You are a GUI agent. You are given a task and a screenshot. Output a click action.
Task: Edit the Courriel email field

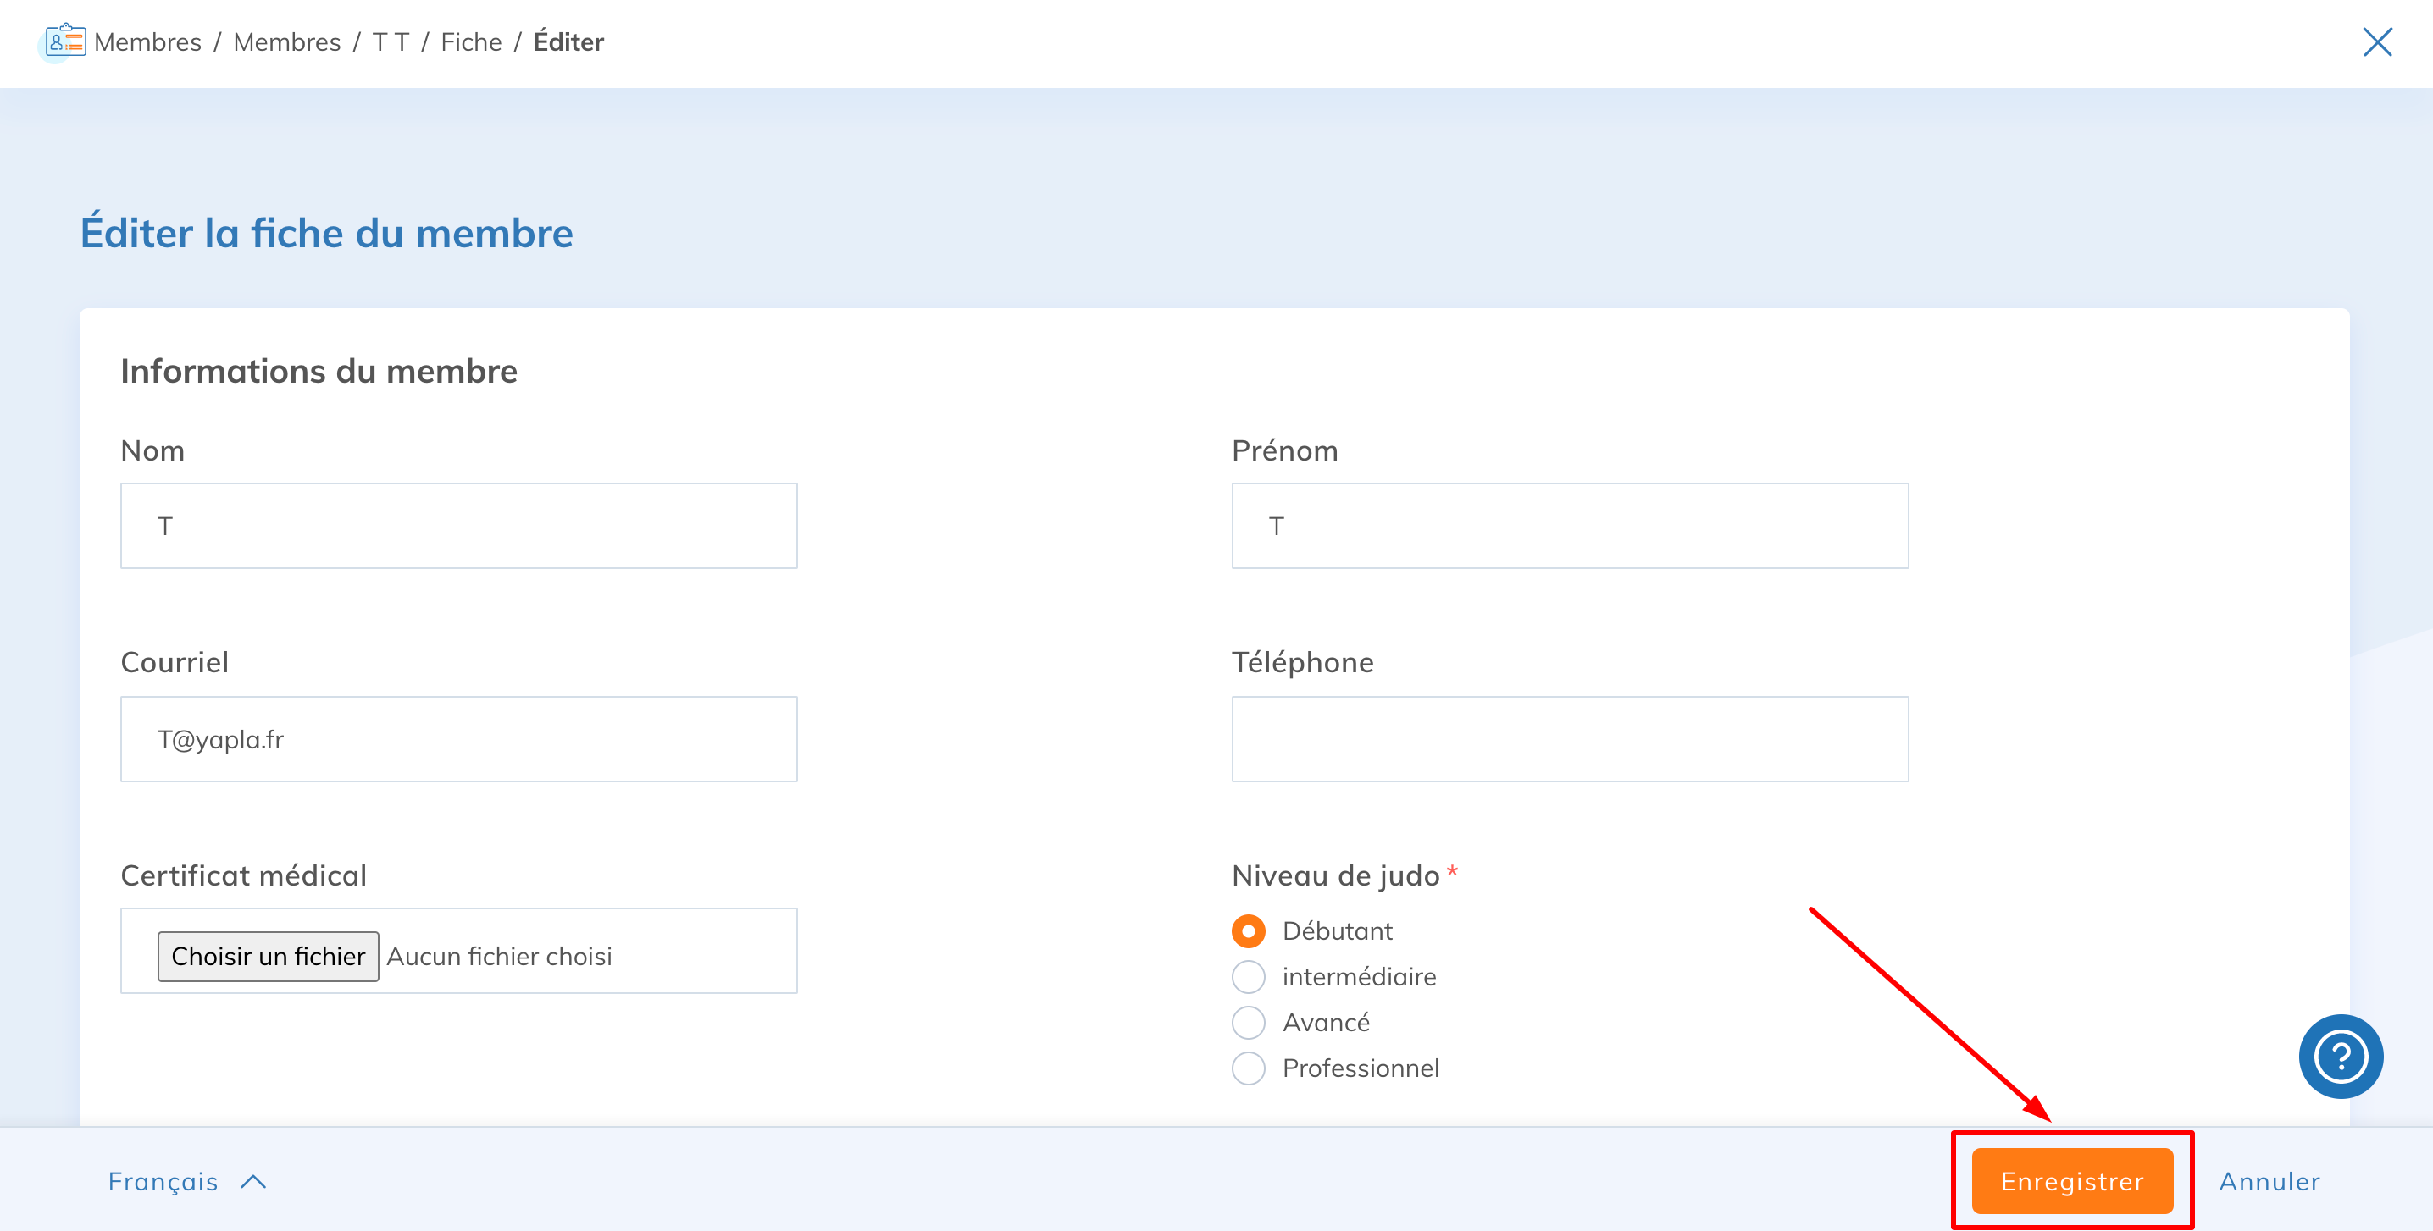point(458,739)
